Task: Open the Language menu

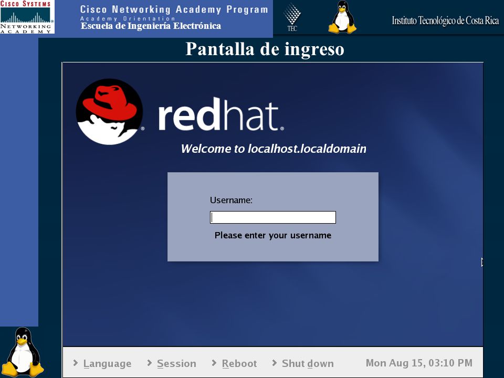Action: click(x=107, y=363)
